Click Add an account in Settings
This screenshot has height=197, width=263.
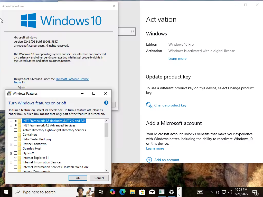tap(167, 160)
